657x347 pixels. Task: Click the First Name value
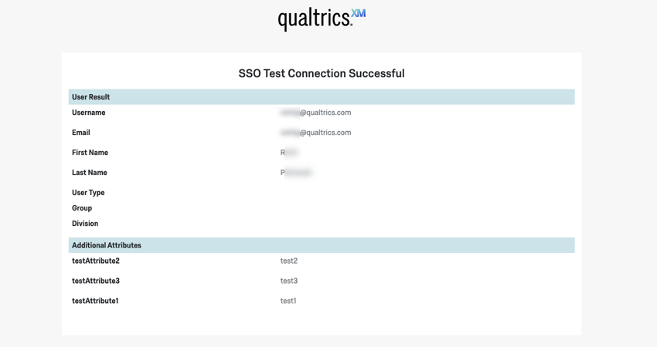[x=289, y=153]
